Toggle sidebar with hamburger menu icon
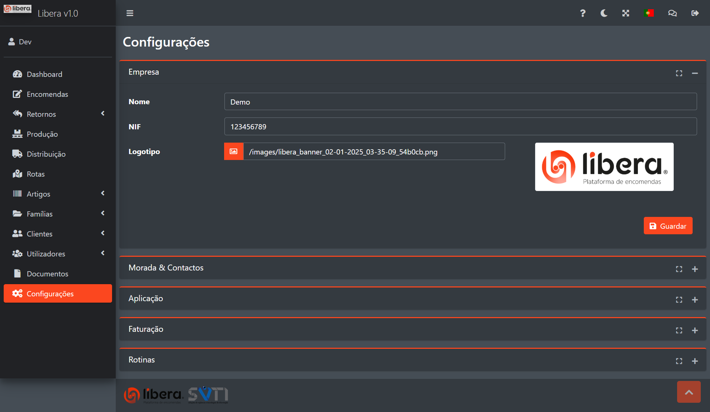This screenshot has height=412, width=710. 130,13
